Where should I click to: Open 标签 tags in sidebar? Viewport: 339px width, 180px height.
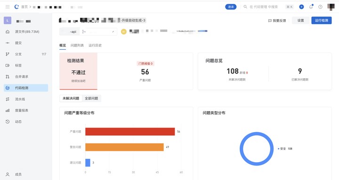coord(26,65)
